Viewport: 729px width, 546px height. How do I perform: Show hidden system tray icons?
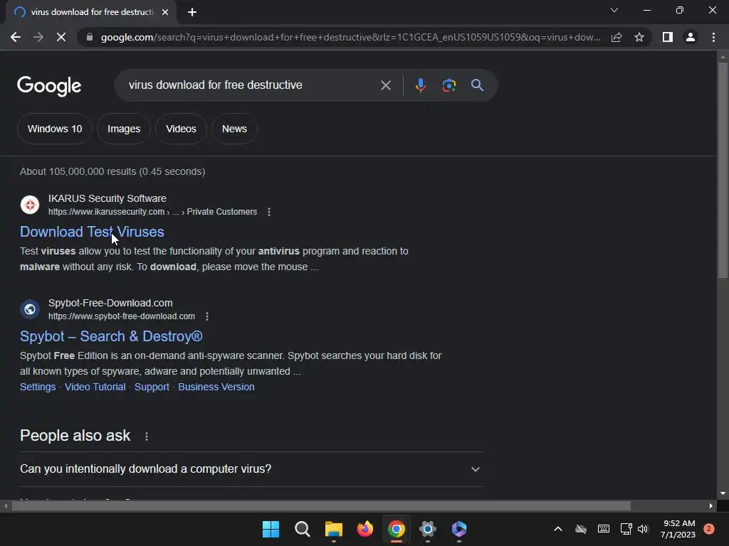pyautogui.click(x=558, y=529)
